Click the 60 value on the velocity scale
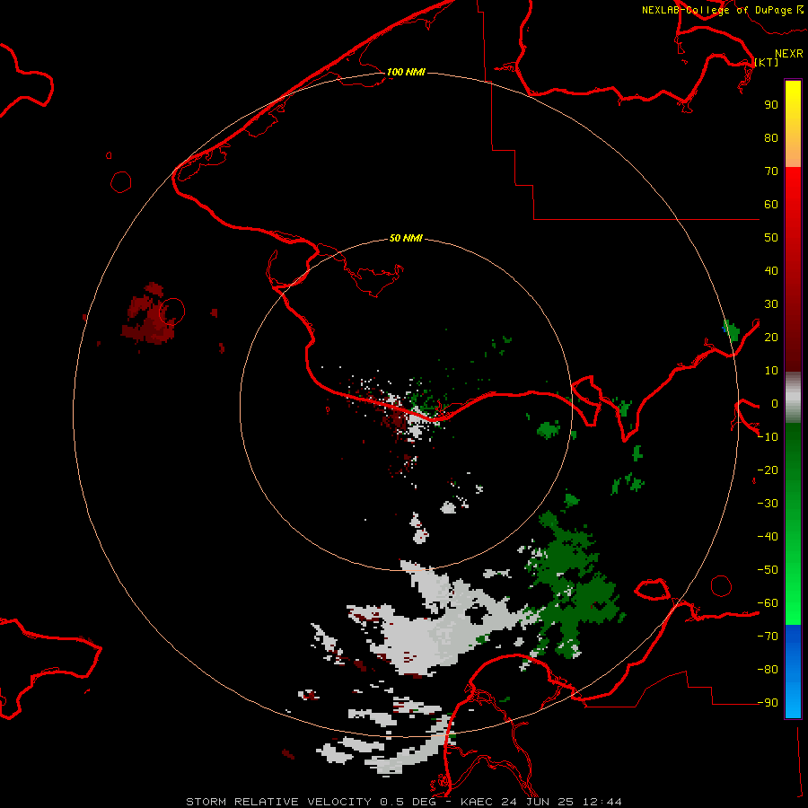This screenshot has width=808, height=808. (771, 204)
